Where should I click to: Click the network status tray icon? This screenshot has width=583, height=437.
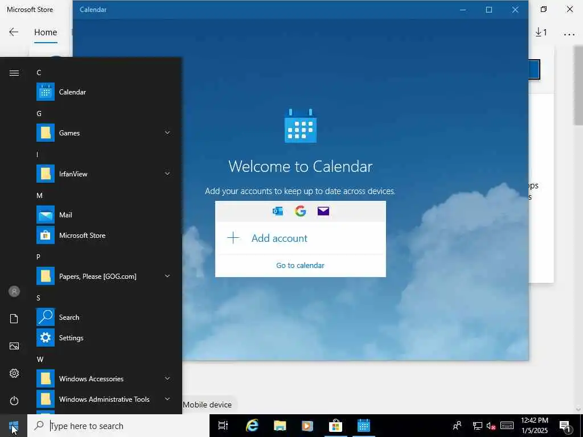tap(478, 426)
